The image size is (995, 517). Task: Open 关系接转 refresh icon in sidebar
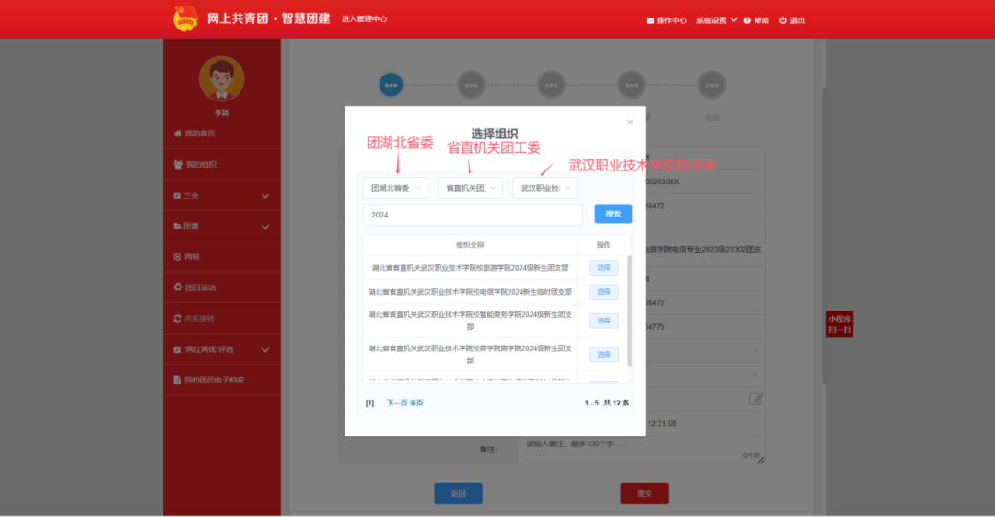click(x=177, y=318)
